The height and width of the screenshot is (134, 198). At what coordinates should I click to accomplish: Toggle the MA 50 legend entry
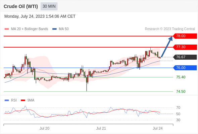coord(60,29)
